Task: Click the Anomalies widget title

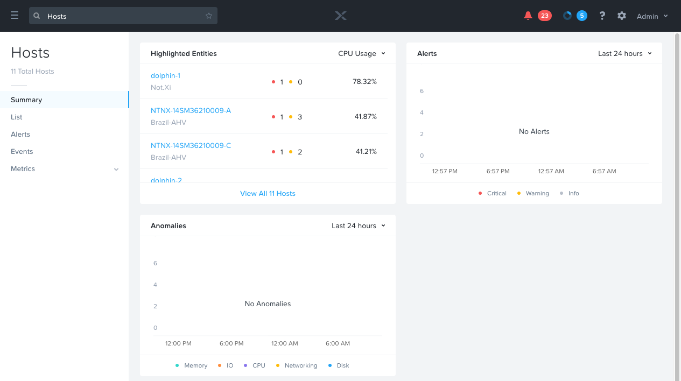Action: [169, 225]
